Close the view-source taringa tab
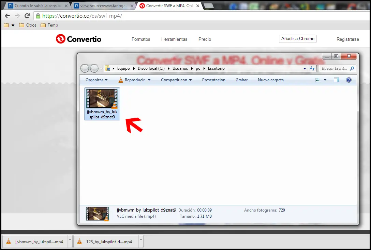This screenshot has height=250, width=371. tap(132, 6)
